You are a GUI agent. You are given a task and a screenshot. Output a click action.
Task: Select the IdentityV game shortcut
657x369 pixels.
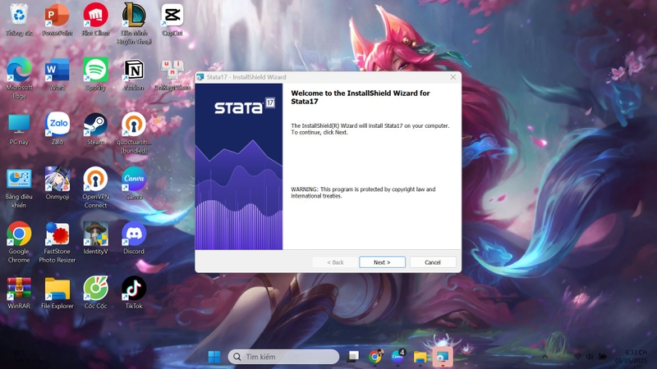tap(95, 239)
